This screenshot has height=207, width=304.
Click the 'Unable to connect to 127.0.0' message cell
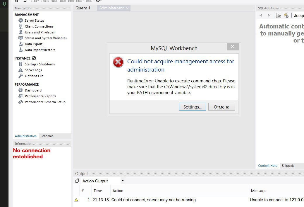(x=277, y=200)
